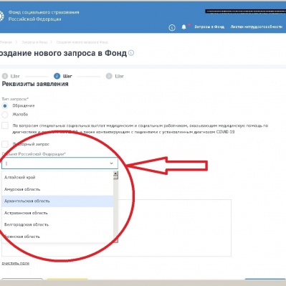286x286 pixels.
Task: Select the "Обращение" radio button
Action: [x=5, y=105]
